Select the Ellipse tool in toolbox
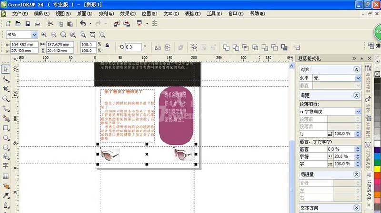The height and width of the screenshot is (213, 381). 6,138
